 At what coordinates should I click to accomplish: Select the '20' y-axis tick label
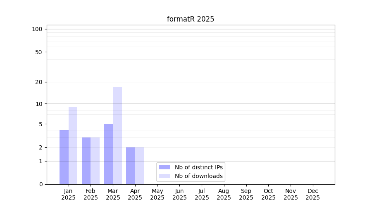(x=39, y=82)
